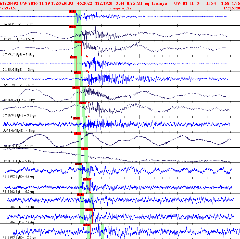This screenshot has height=239, width=240.
Task: Select the eP 2 pick flag on PB B203 EHZ
Action: click(87, 225)
